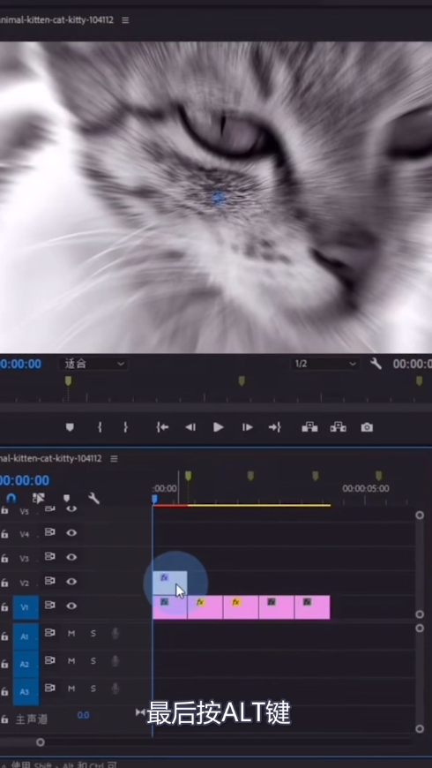
Task: Toggle sync lock on A2 track
Action: pyautogui.click(x=50, y=660)
